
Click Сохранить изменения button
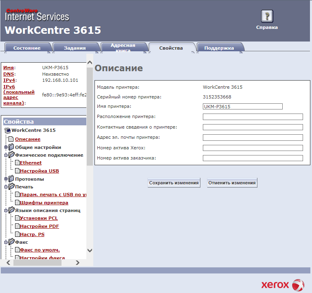(x=174, y=183)
